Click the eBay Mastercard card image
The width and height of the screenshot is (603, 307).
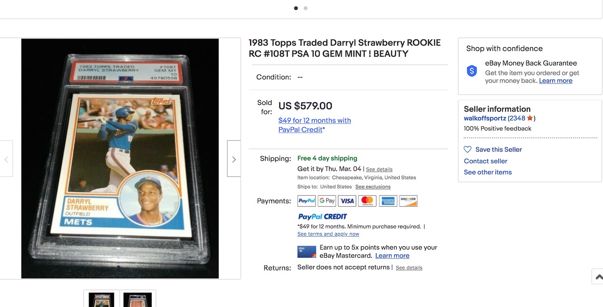coord(307,252)
